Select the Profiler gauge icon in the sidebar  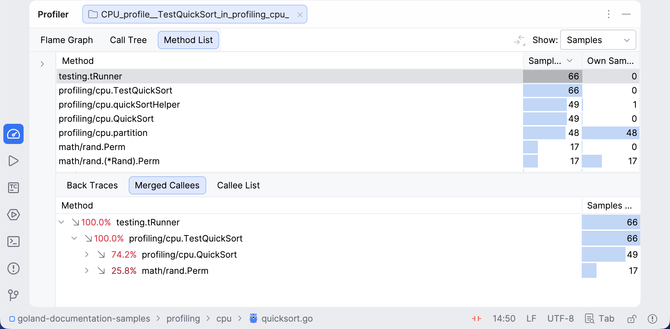click(13, 134)
